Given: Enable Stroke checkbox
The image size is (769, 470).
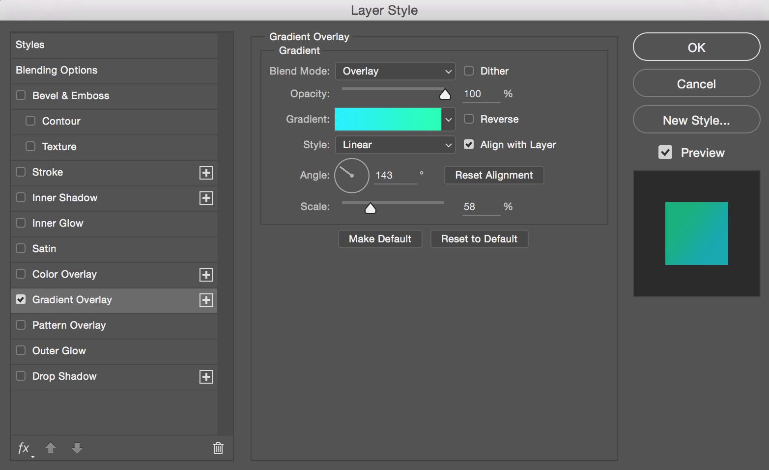Looking at the screenshot, I should pyautogui.click(x=21, y=172).
